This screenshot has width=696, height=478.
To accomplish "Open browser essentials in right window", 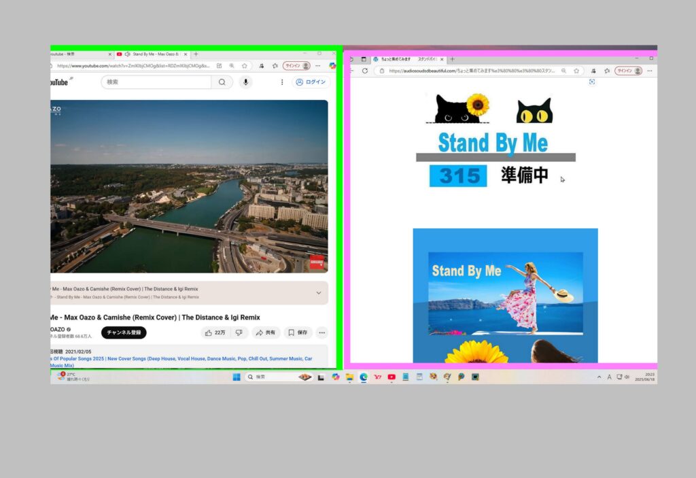I will (x=593, y=71).
